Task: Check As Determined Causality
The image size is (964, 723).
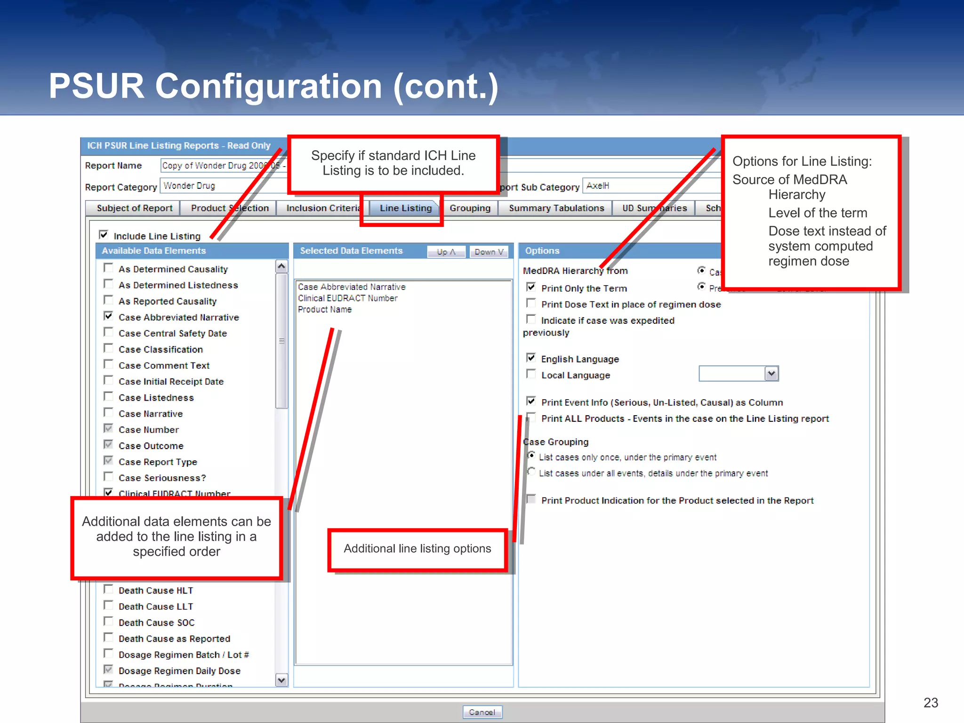Action: pos(108,268)
